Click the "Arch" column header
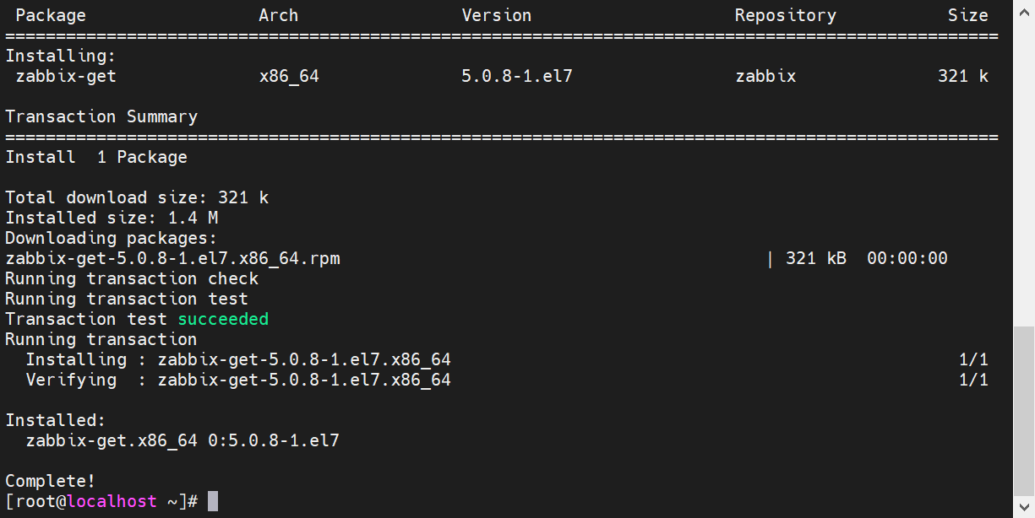 (x=278, y=15)
